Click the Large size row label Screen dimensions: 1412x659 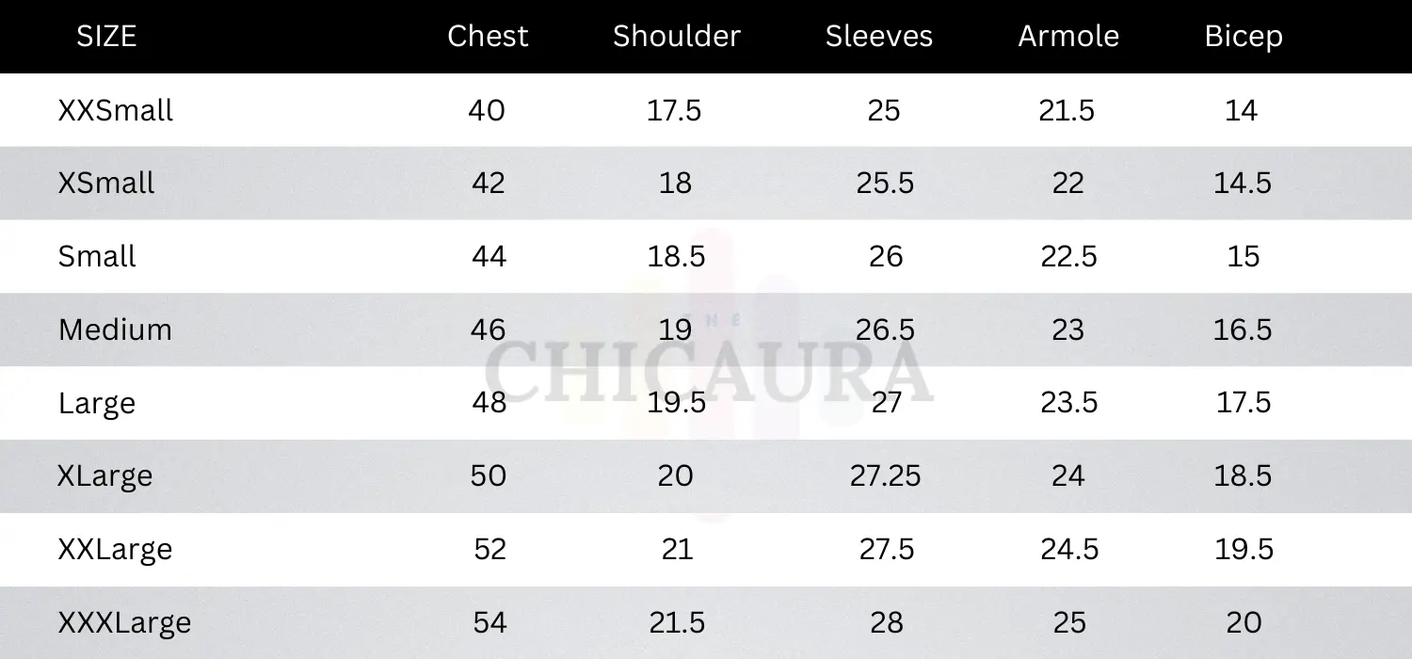[97, 404]
